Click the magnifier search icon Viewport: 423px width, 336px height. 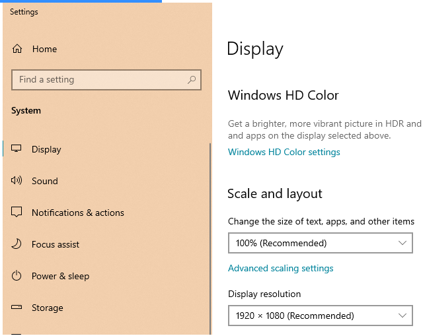click(x=192, y=79)
